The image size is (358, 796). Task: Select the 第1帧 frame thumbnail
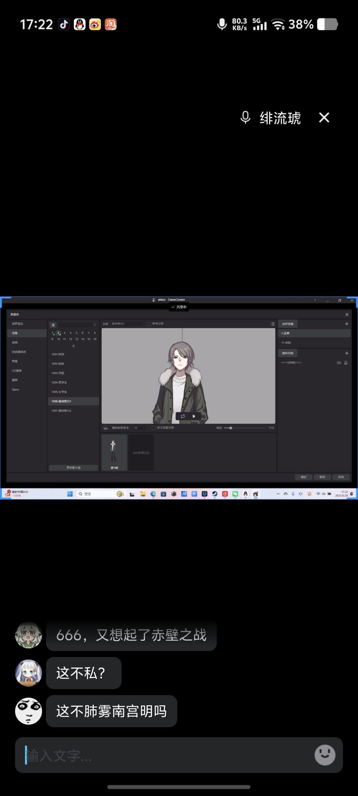tap(114, 452)
